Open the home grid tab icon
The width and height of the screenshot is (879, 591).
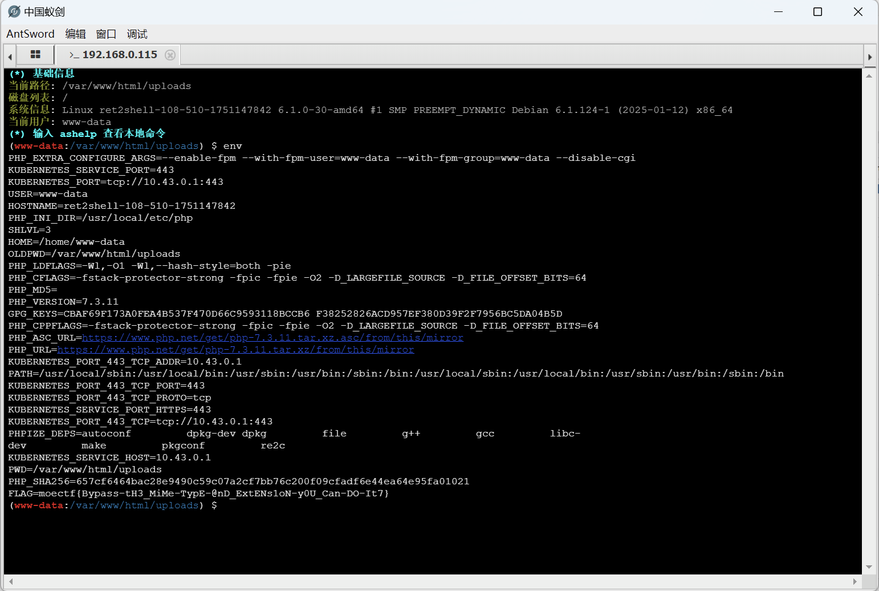(35, 55)
